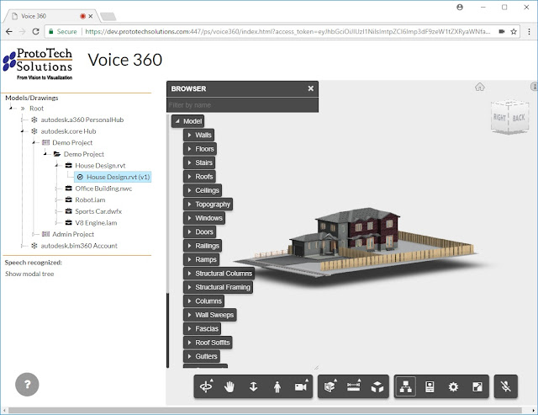The image size is (538, 415).
Task: Open V8 Engine.iam model
Action: point(96,222)
